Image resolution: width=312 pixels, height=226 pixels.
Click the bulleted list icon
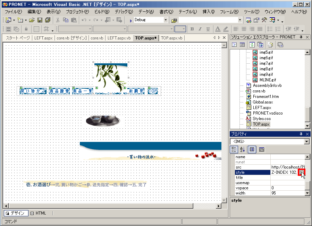[x=270, y=29]
